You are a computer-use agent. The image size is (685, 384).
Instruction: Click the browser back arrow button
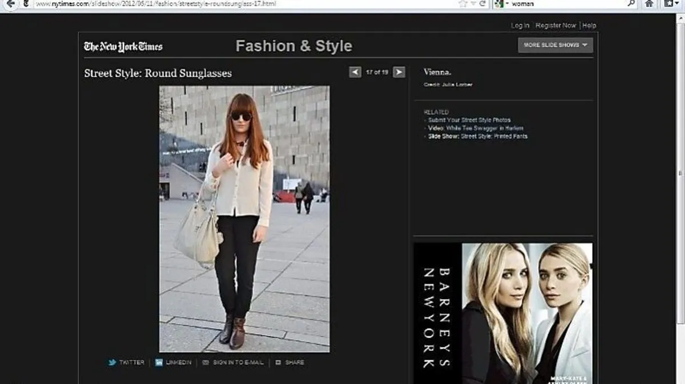point(10,4)
